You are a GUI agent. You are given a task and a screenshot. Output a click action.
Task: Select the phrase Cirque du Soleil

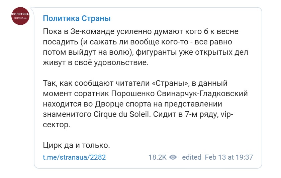tap(121, 114)
